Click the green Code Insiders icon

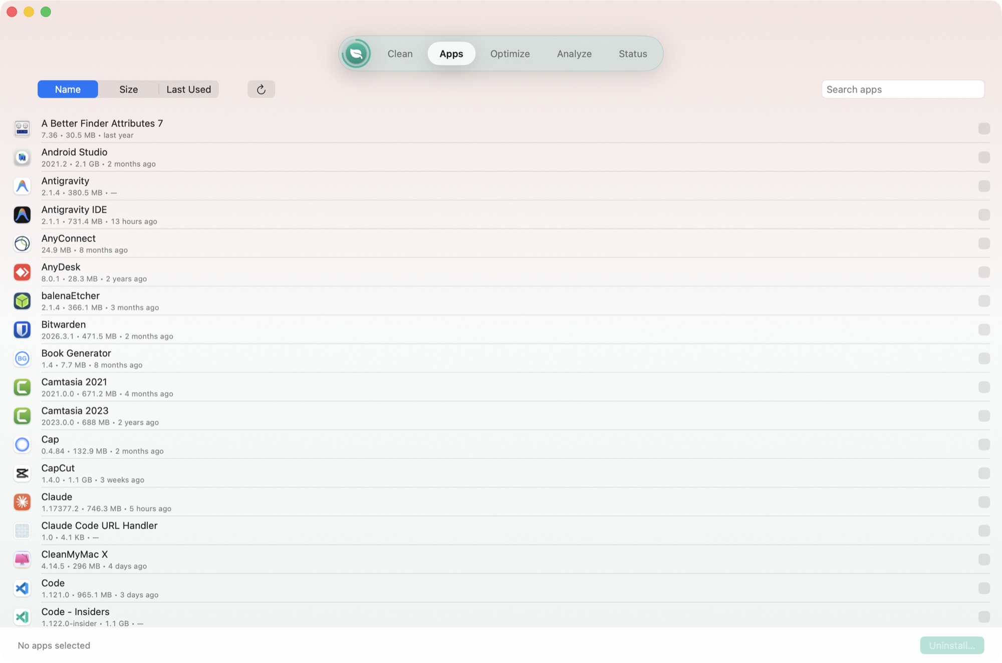[22, 617]
